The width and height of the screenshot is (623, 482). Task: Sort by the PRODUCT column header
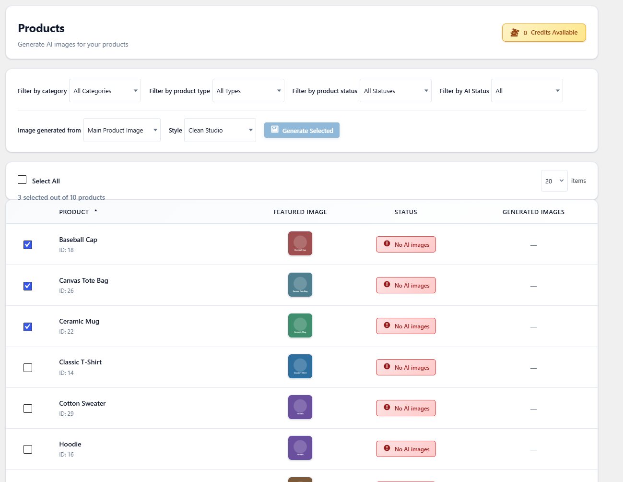pos(74,212)
